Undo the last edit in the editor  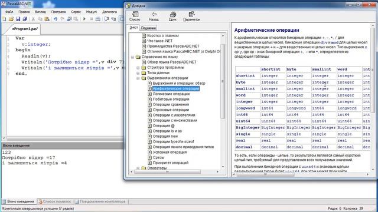click(x=56, y=19)
